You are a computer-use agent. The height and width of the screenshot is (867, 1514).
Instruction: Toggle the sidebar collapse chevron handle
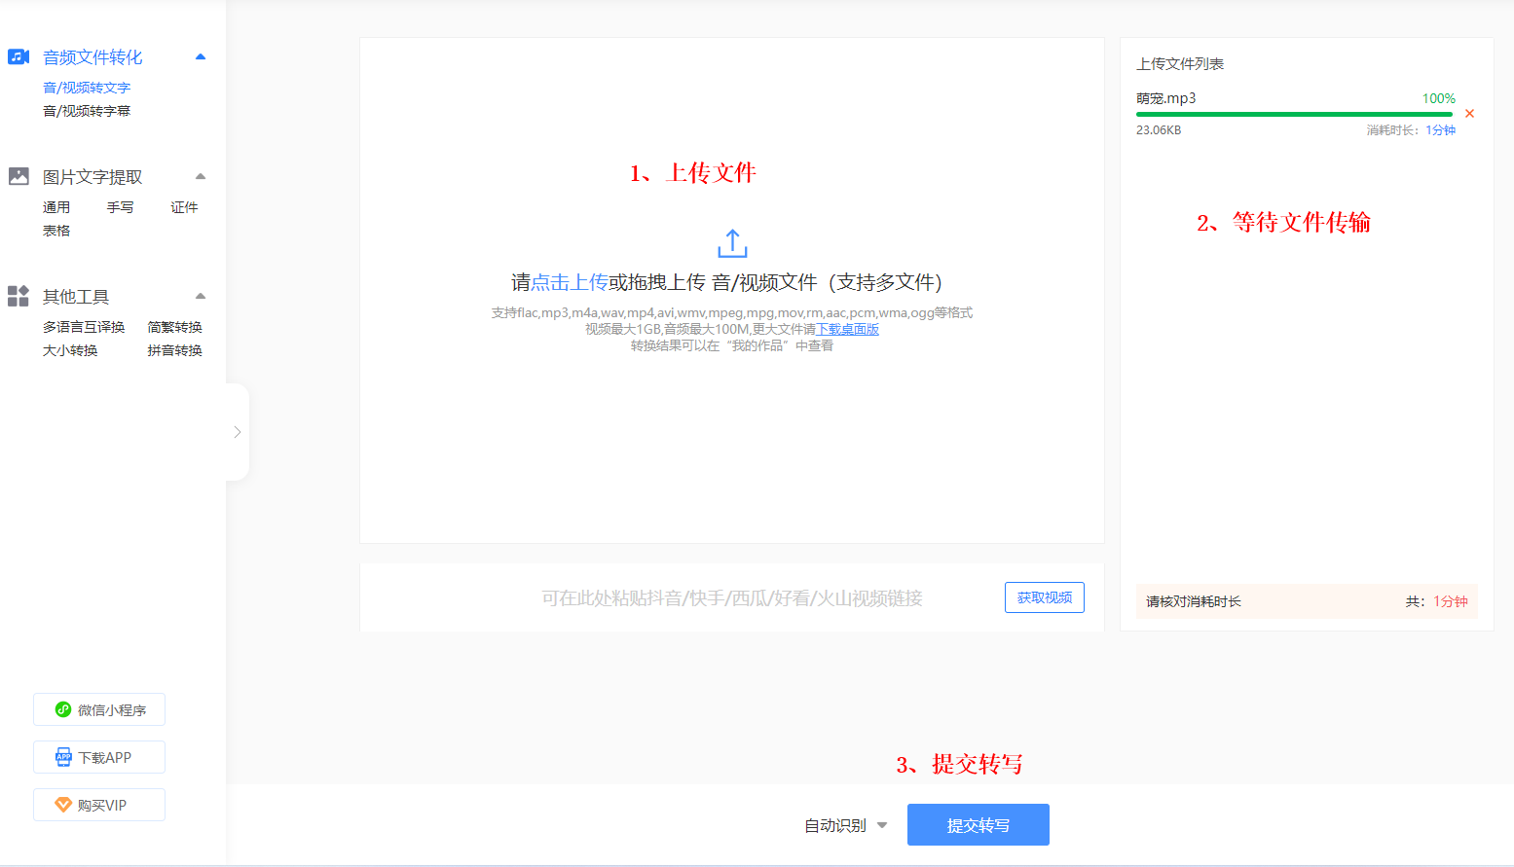tap(238, 432)
